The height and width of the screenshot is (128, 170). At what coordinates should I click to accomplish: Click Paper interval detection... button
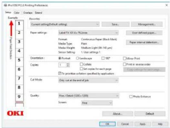[144, 42]
